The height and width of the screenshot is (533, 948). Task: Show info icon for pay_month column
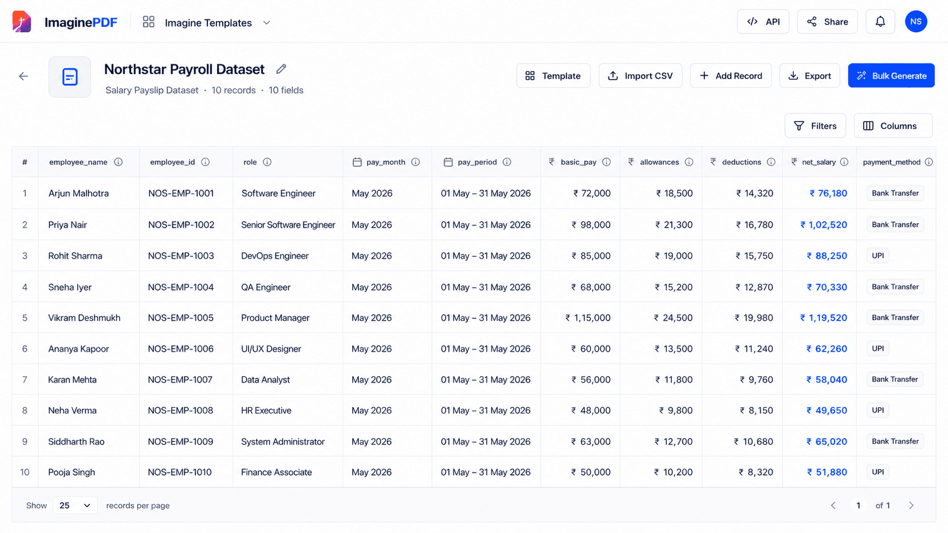click(416, 162)
